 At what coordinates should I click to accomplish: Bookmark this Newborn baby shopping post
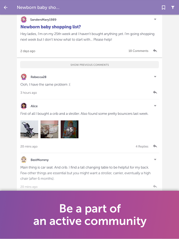pos(164,7)
